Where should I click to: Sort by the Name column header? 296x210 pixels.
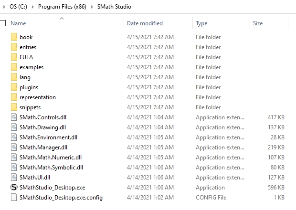(x=18, y=23)
